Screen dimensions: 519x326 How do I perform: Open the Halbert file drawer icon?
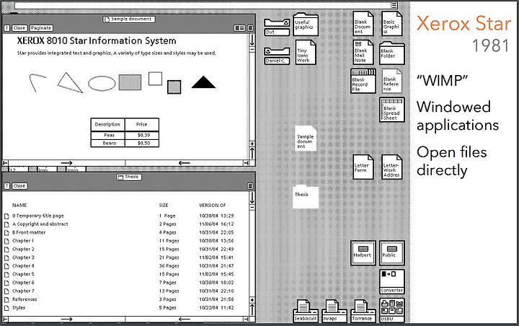pyautogui.click(x=363, y=253)
